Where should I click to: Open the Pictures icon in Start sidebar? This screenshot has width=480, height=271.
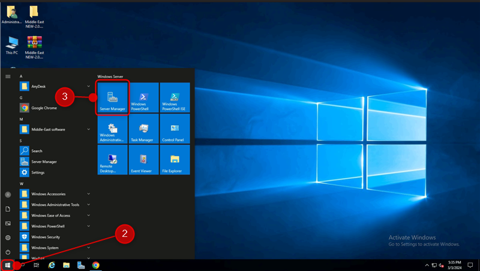coord(8,223)
